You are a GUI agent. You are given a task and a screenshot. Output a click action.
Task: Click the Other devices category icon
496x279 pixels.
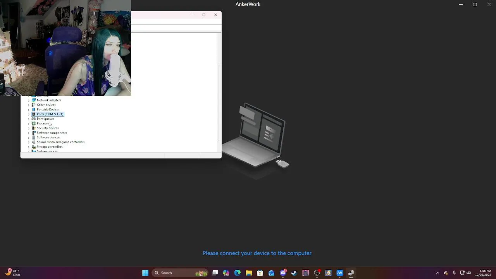coord(34,105)
